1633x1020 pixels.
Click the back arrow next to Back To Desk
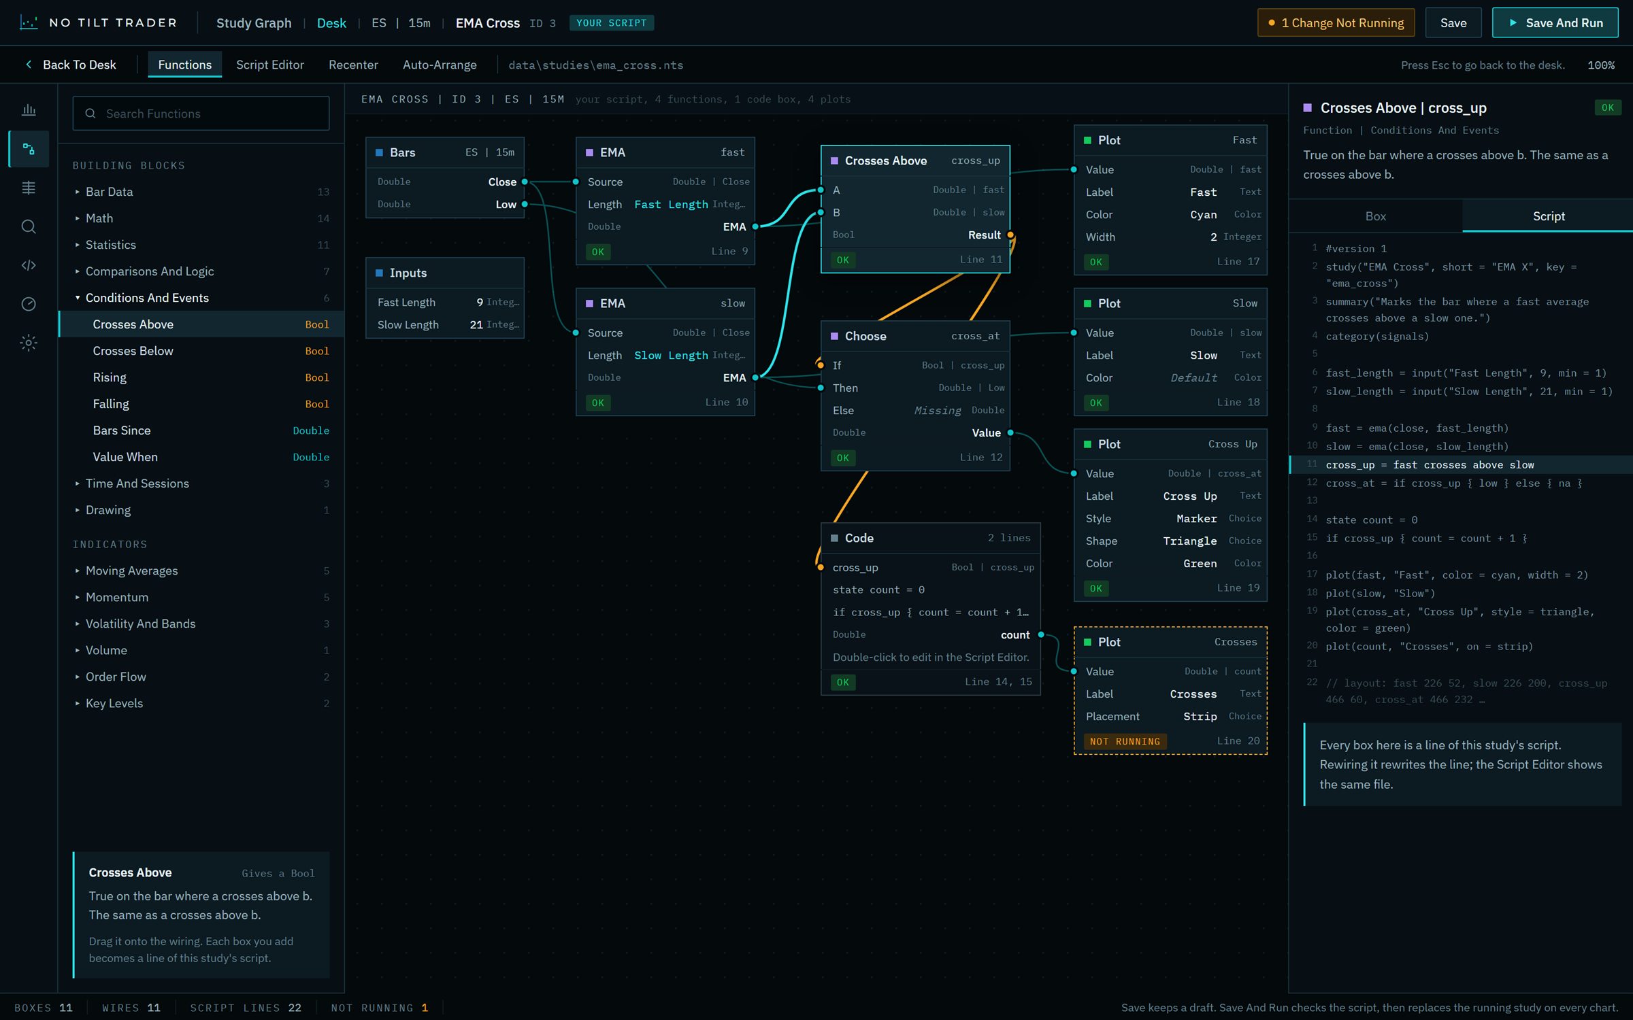coord(29,65)
